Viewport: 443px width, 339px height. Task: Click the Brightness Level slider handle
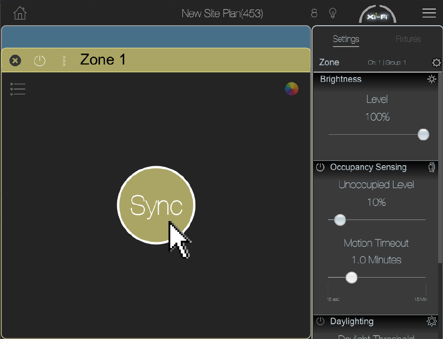point(423,135)
